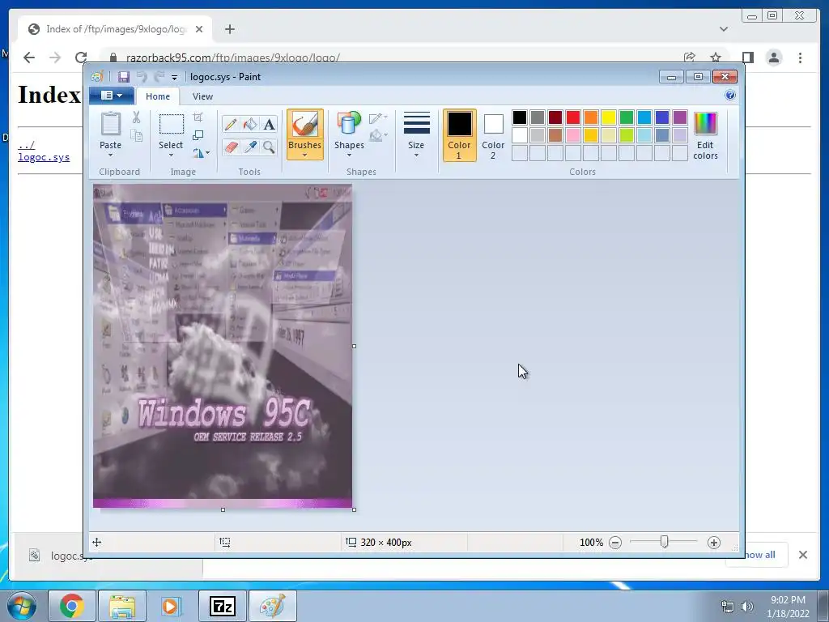Open 7-Zip from the taskbar

222,606
